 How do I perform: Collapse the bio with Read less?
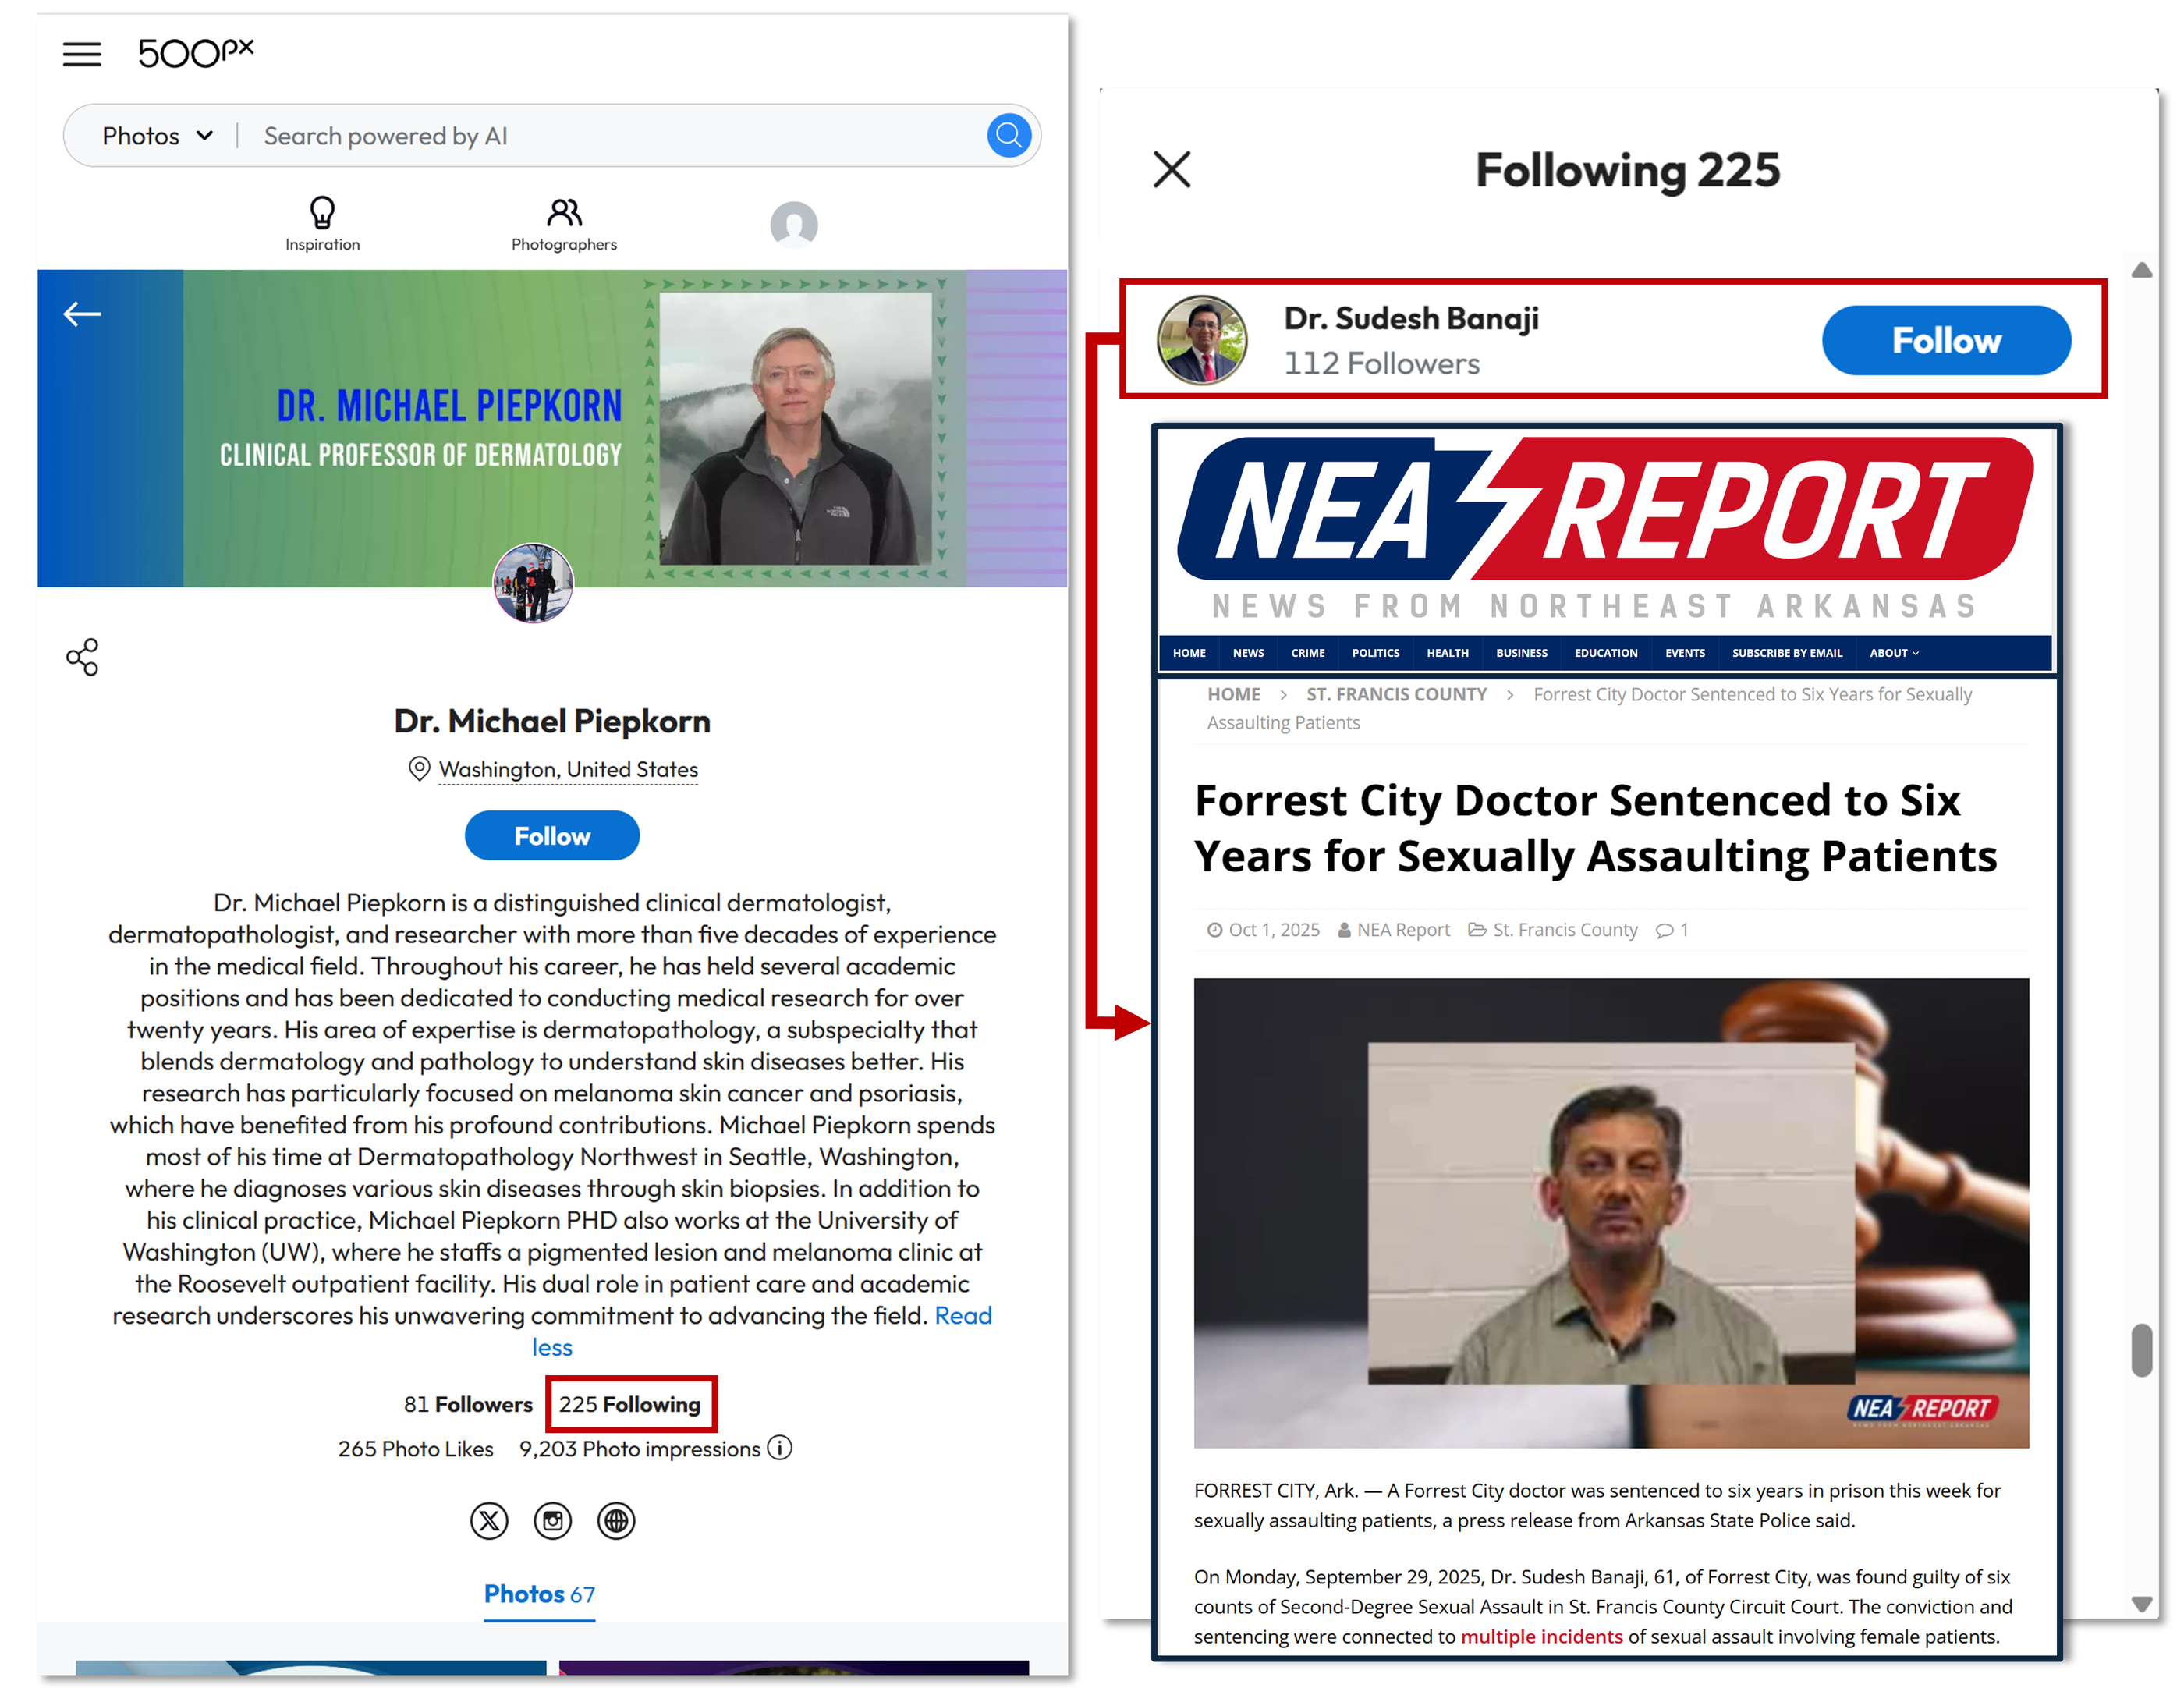pyautogui.click(x=762, y=1331)
